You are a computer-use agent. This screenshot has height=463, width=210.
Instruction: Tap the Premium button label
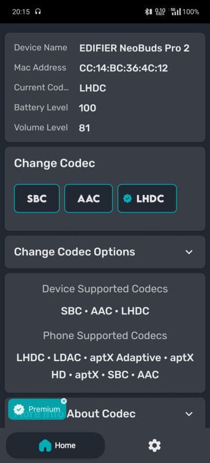tap(45, 409)
